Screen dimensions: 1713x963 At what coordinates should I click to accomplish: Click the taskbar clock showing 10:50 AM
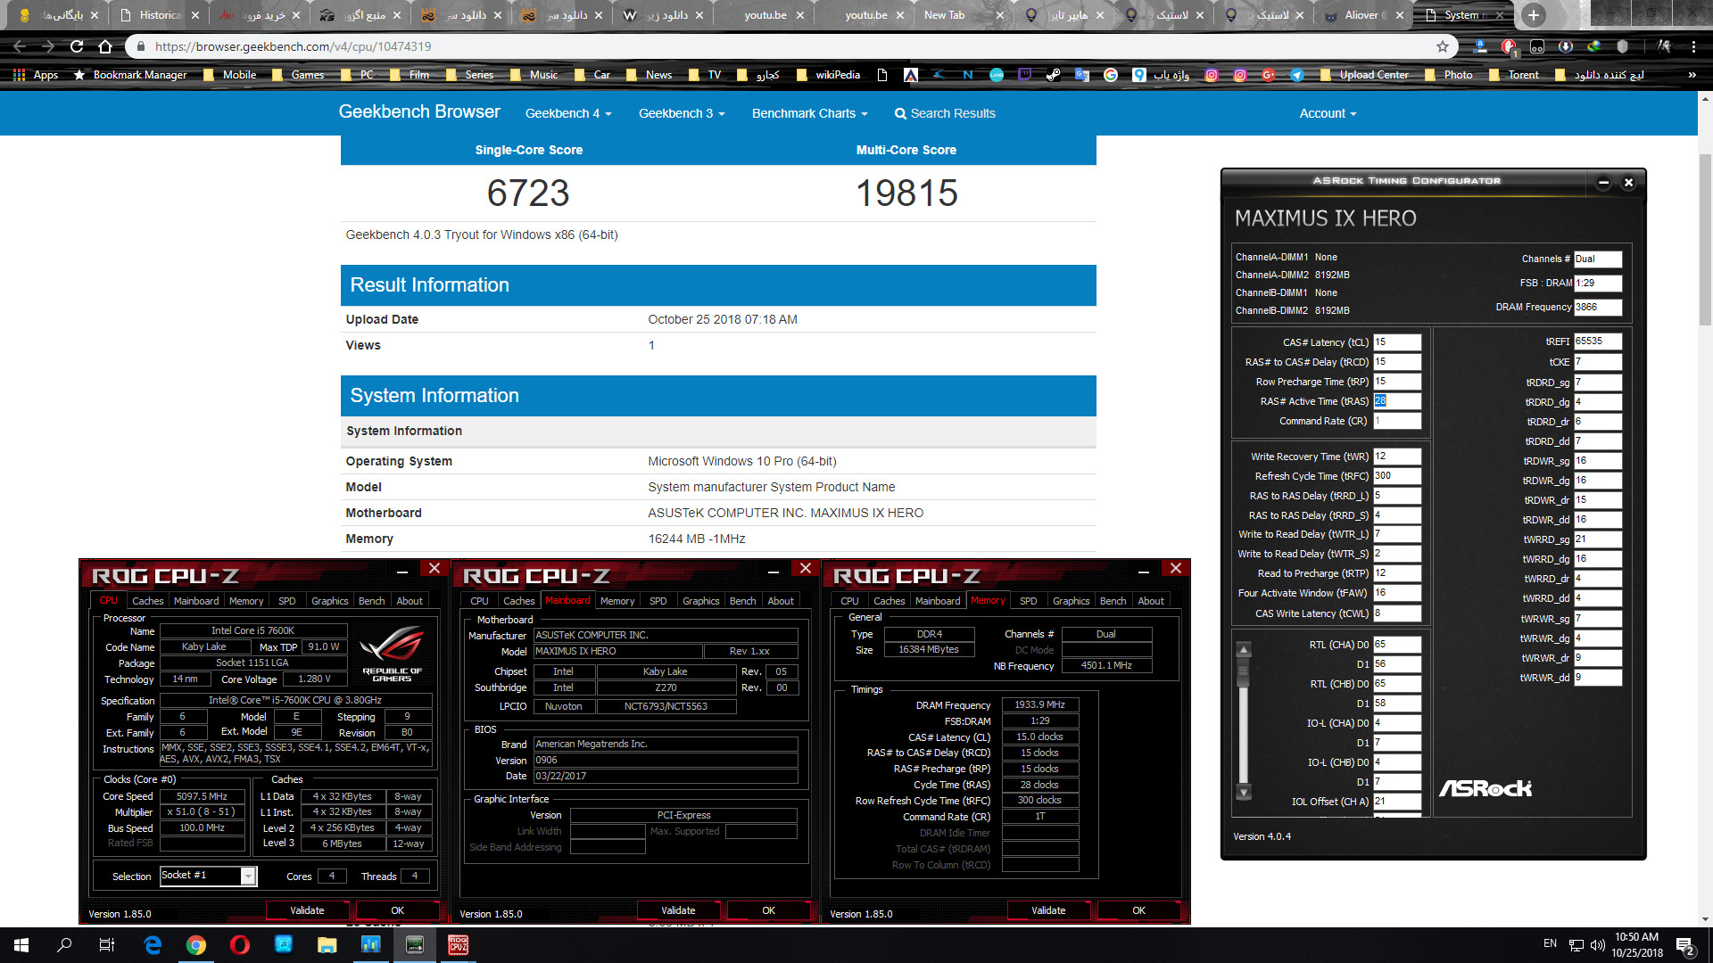click(x=1636, y=944)
